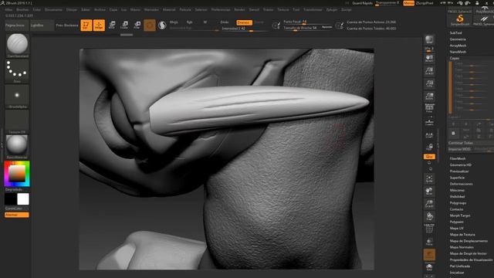Open the Transformar menu
The height and width of the screenshot is (278, 494).
click(313, 10)
